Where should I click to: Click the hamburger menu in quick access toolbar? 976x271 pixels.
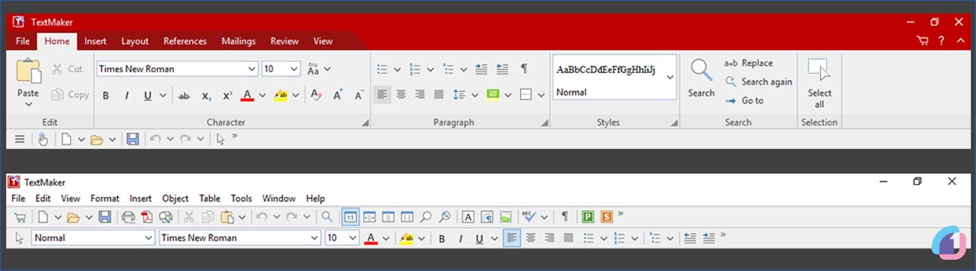click(x=20, y=139)
